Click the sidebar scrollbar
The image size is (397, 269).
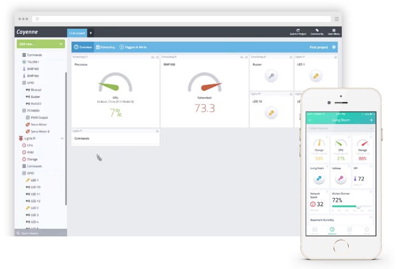(66, 139)
